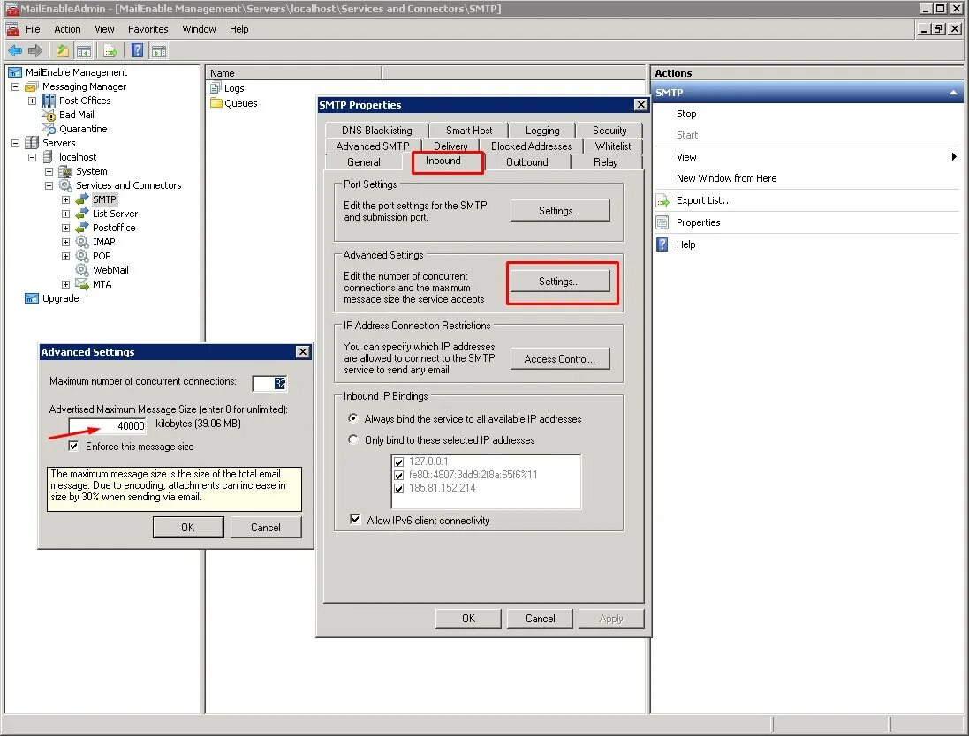The image size is (969, 736).
Task: Select the MailEnable Management root node icon
Action: (15, 72)
